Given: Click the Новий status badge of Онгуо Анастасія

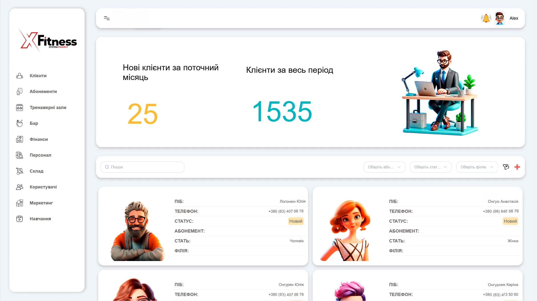Looking at the screenshot, I should click(x=510, y=221).
